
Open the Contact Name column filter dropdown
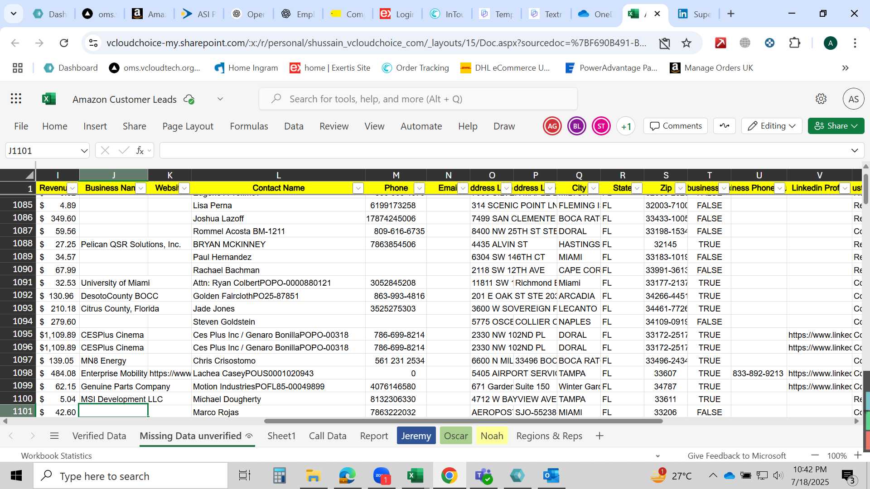tap(358, 188)
